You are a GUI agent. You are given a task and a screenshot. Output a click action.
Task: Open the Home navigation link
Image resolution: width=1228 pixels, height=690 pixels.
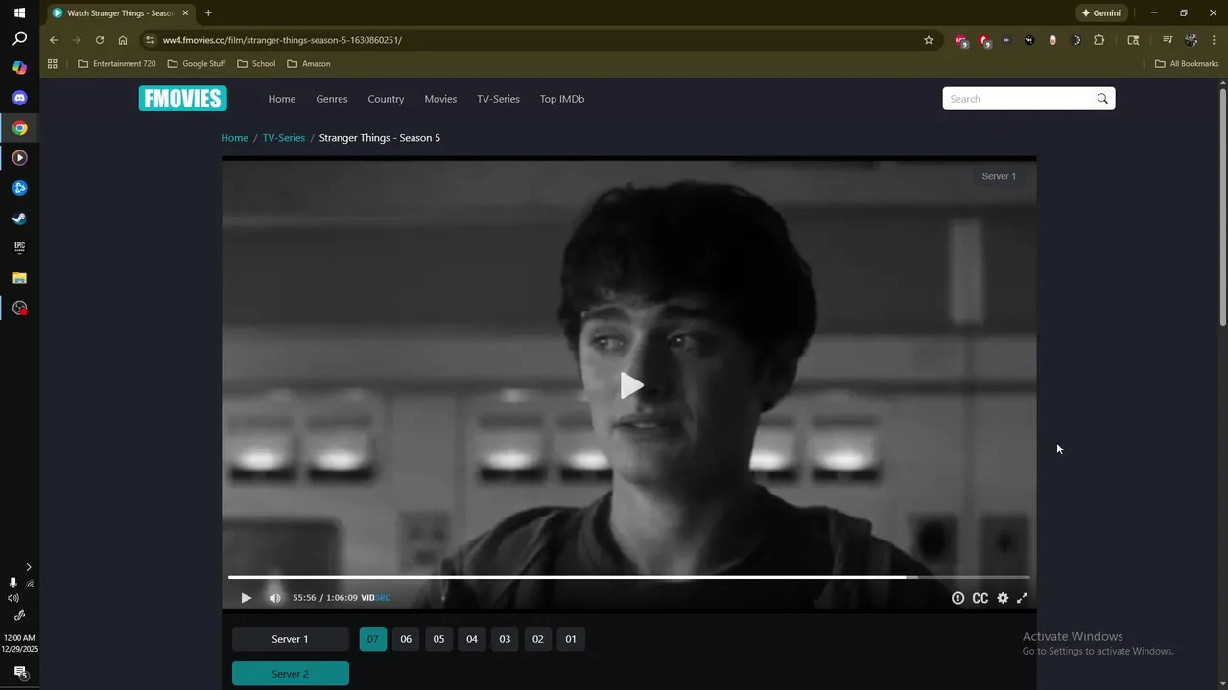[282, 99]
